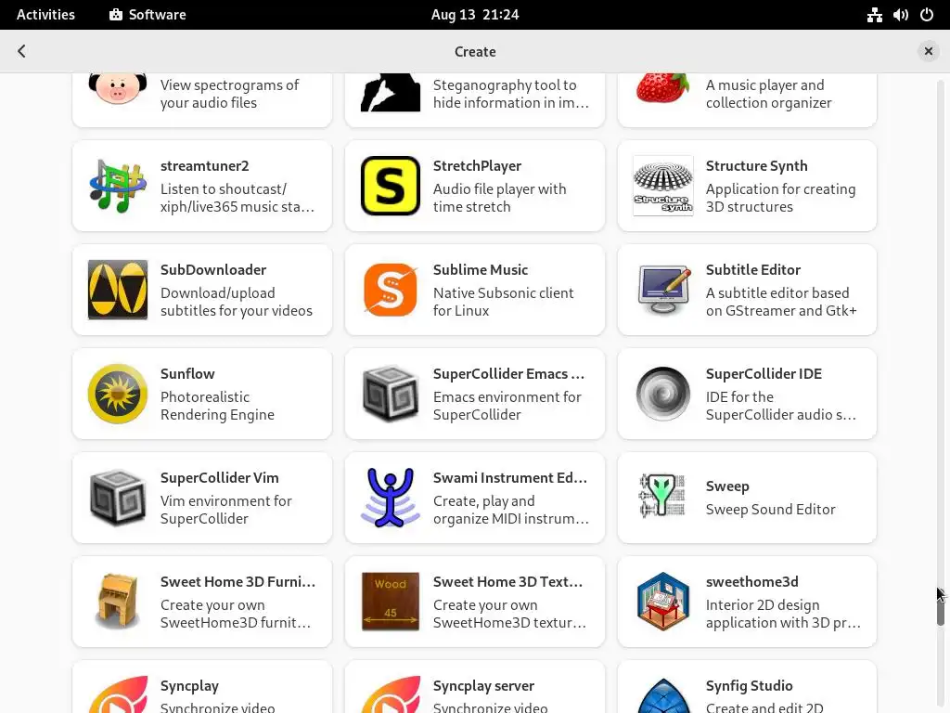Open the clock Aug 13 21:24 menu
The width and height of the screenshot is (950, 713).
point(475,15)
